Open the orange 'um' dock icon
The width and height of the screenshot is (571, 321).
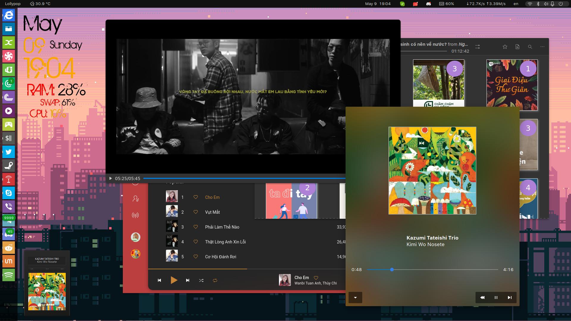9,261
